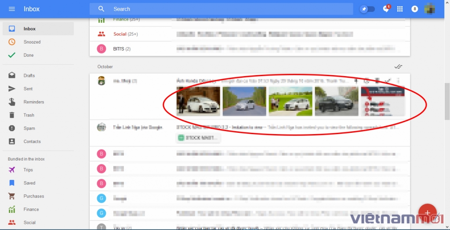This screenshot has width=450, height=230.
Task: Click the red compose plus button
Action: tap(428, 213)
